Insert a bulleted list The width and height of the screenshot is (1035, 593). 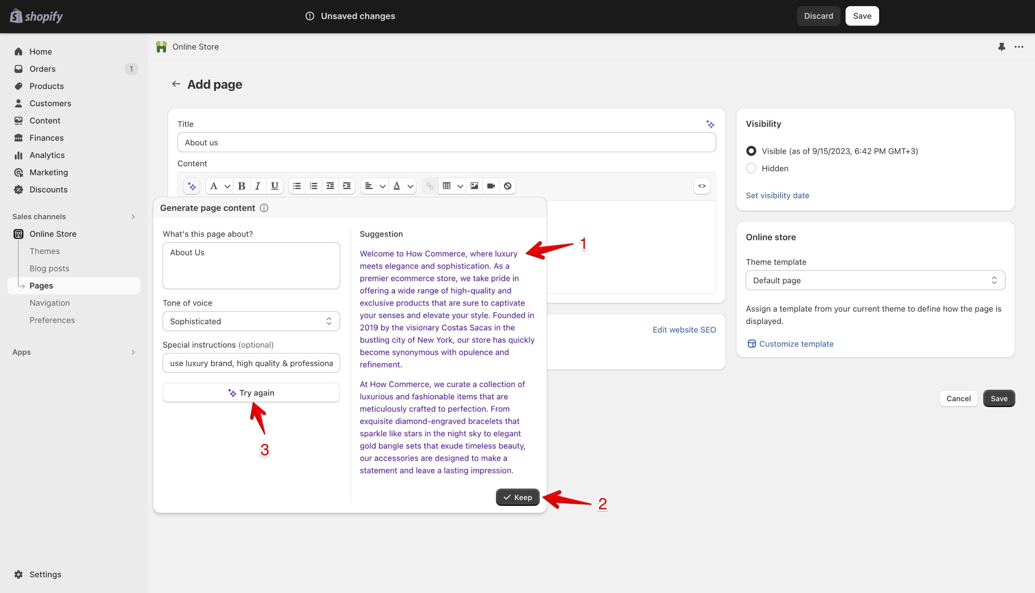point(296,186)
